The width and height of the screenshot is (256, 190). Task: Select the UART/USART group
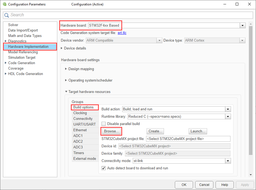(83, 124)
